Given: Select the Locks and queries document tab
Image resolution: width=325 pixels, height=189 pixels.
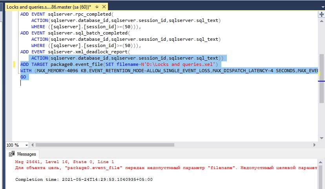Looking at the screenshot, I should [x=49, y=7].
